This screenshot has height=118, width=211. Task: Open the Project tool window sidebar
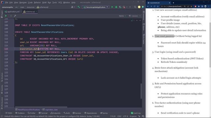pos(2,14)
